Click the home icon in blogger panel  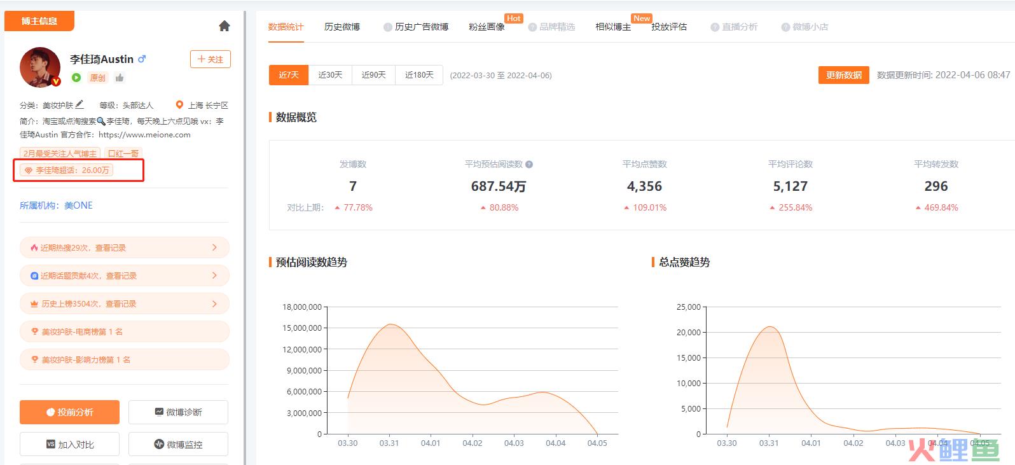[224, 26]
